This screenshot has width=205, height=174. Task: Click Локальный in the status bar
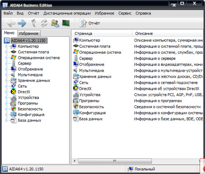pos(145,169)
